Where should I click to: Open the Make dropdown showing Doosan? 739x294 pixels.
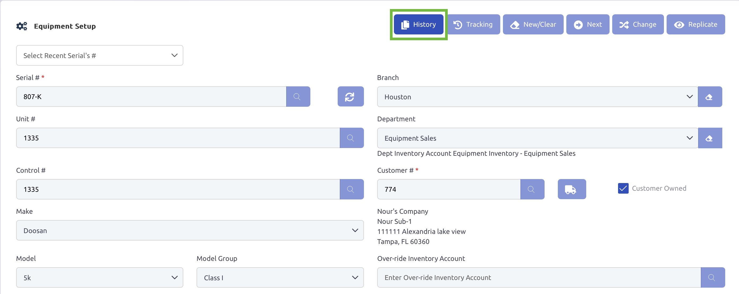click(x=190, y=230)
